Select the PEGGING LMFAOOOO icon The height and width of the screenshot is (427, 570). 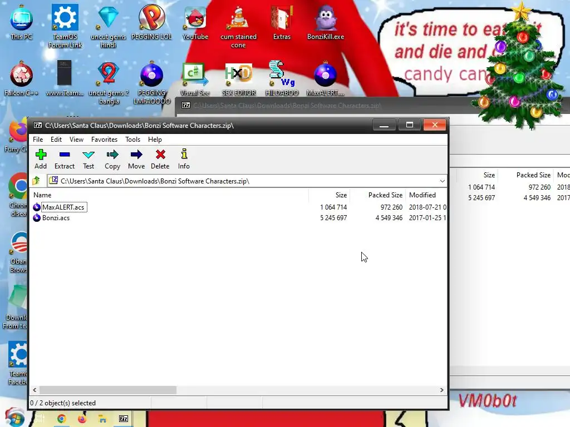coord(151,83)
